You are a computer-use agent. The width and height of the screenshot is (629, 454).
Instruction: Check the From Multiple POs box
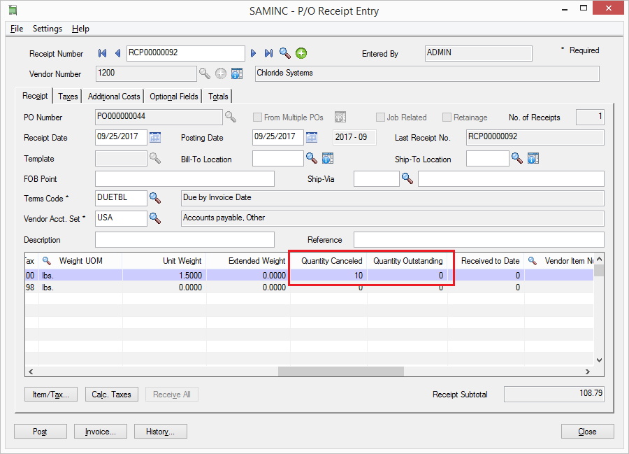258,118
